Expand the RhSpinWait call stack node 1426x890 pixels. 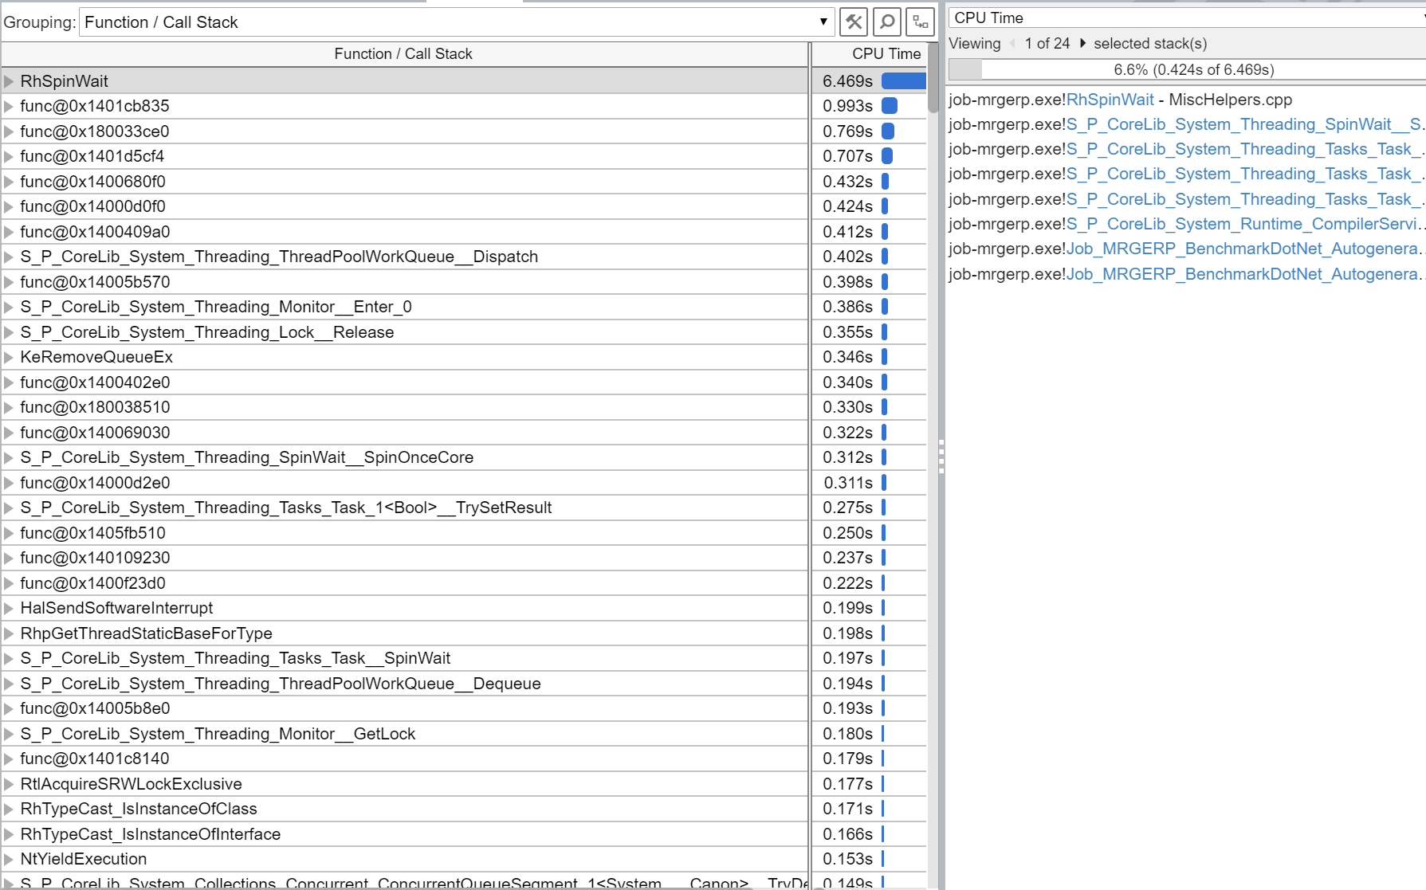click(9, 80)
